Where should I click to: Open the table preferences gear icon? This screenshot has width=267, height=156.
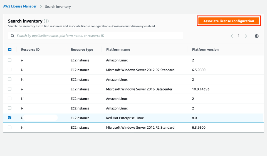(257, 36)
